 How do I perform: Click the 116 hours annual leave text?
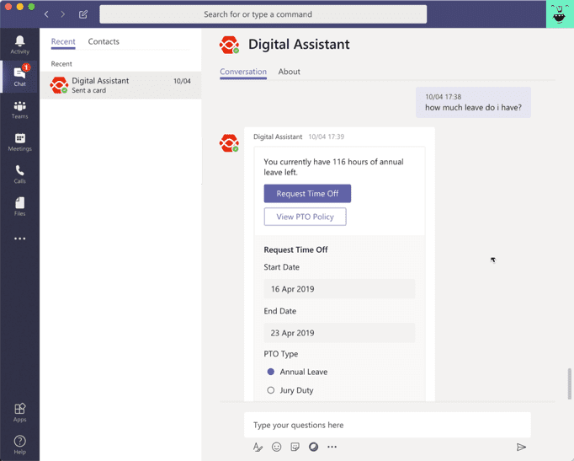click(333, 167)
